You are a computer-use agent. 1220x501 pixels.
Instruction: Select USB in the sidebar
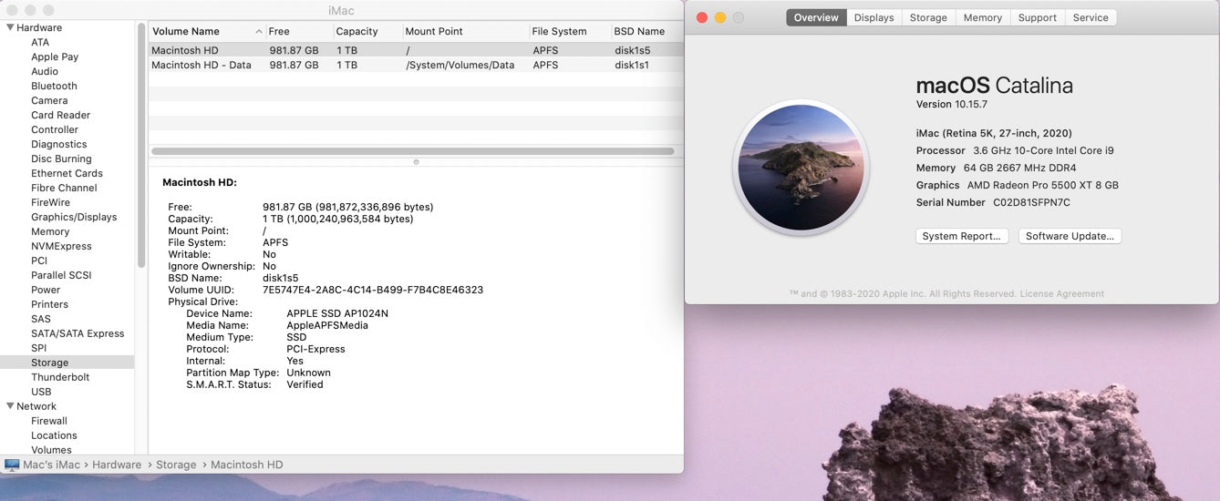pos(41,392)
